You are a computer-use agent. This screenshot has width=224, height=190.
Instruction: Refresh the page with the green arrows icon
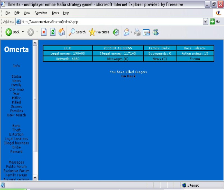(x=53, y=32)
